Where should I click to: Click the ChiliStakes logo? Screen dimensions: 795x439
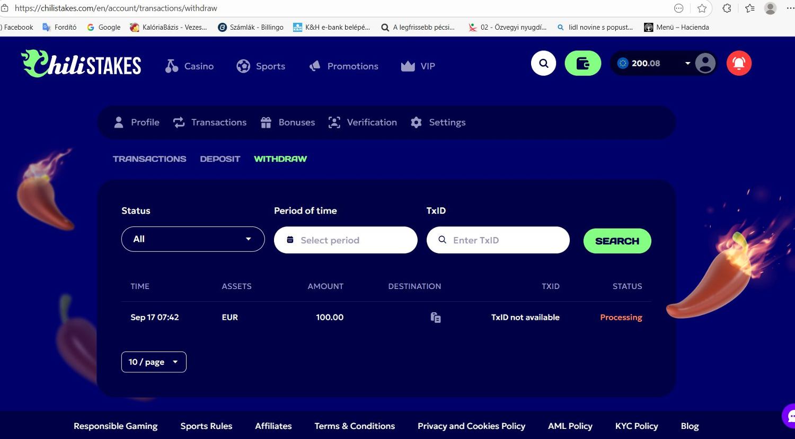click(x=81, y=64)
